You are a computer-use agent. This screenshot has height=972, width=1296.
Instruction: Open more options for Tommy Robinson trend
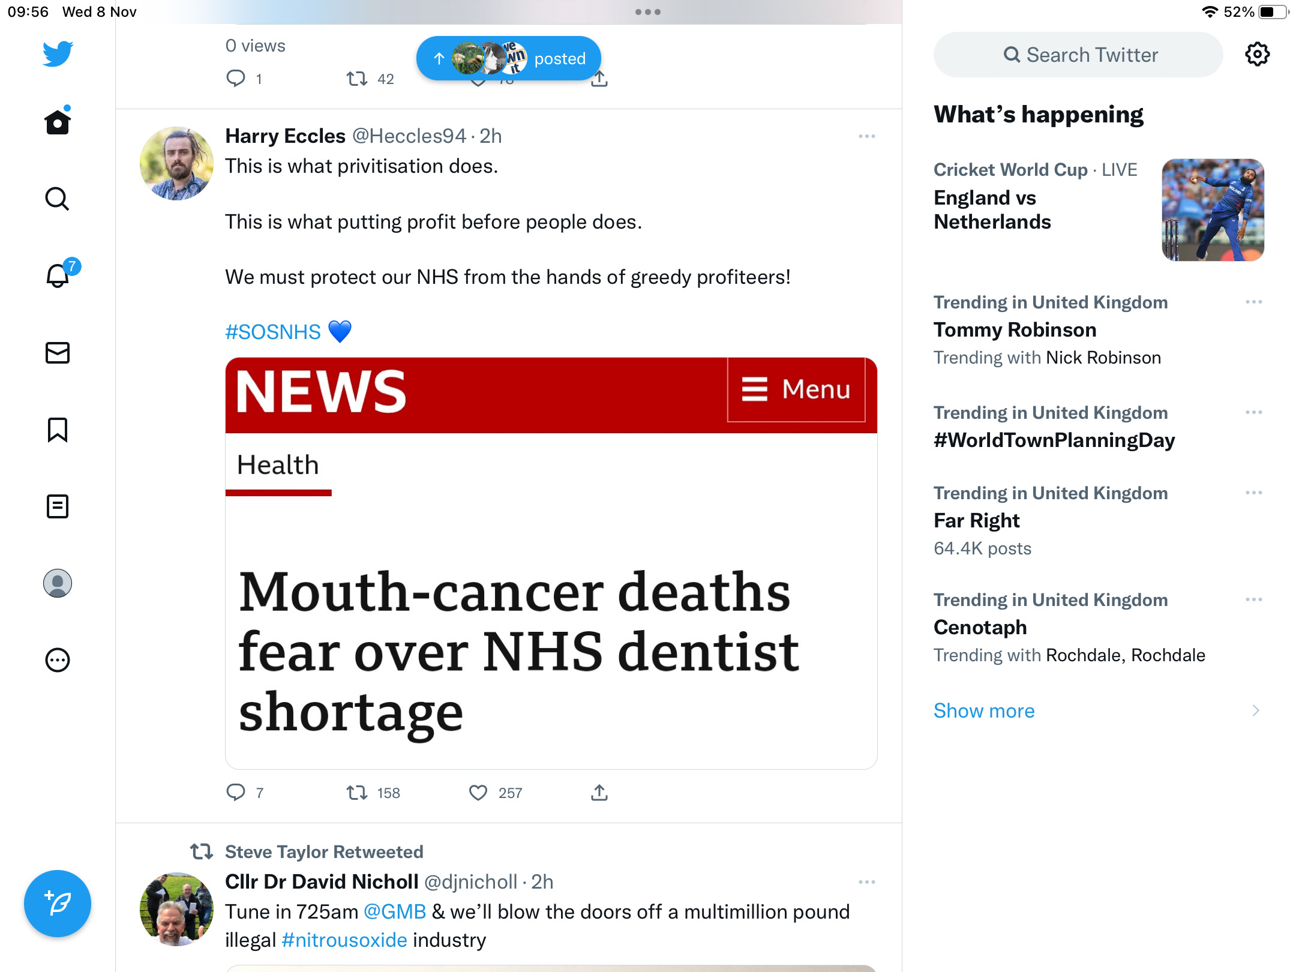tap(1253, 302)
